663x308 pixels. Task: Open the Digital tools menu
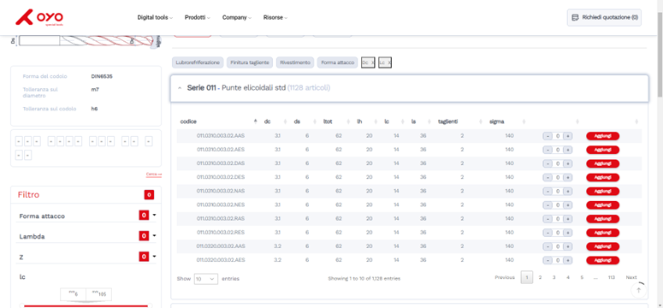[x=155, y=18]
